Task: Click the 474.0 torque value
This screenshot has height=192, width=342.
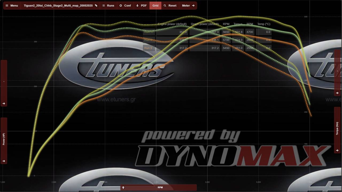Action: click(x=239, y=40)
